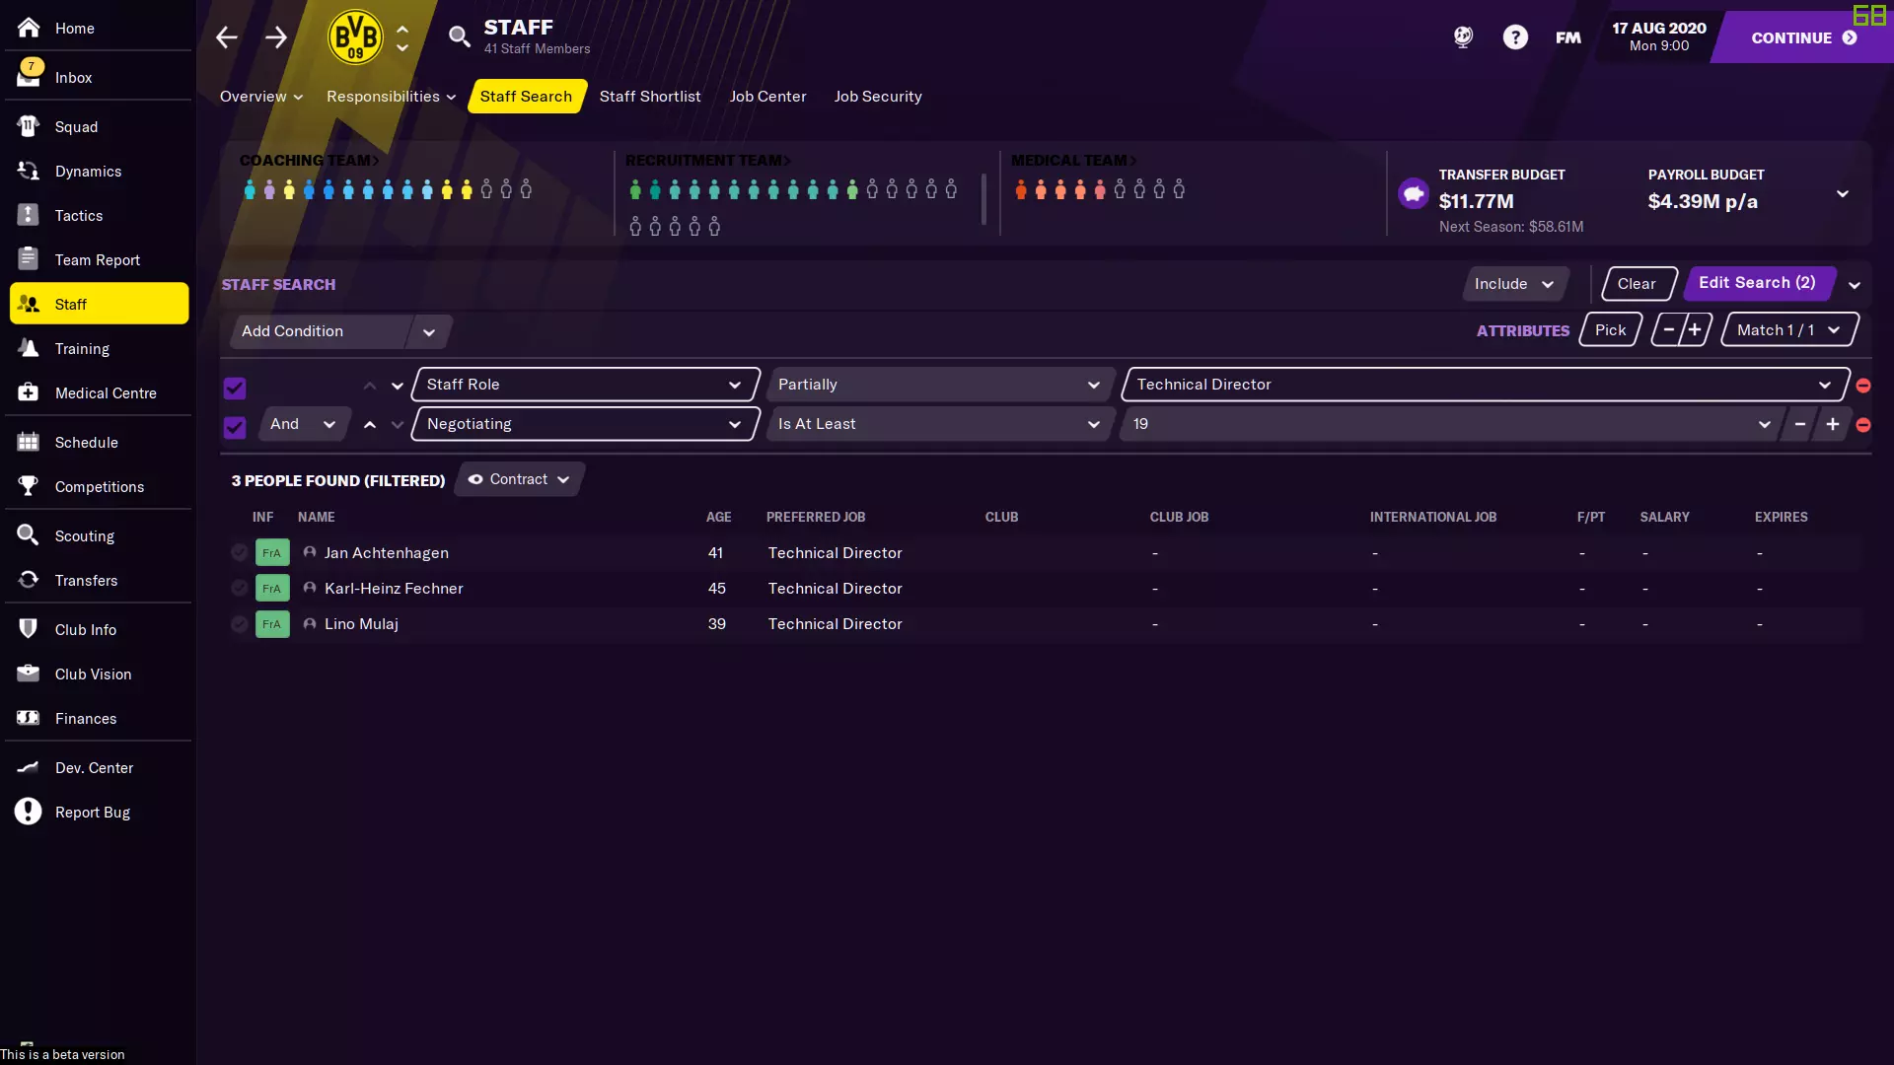Uncheck the Negotiating condition checkbox
This screenshot has height=1065, width=1894.
click(235, 427)
